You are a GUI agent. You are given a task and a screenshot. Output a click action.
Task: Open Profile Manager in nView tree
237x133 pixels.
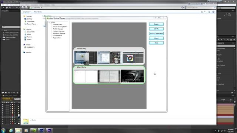click(58, 29)
